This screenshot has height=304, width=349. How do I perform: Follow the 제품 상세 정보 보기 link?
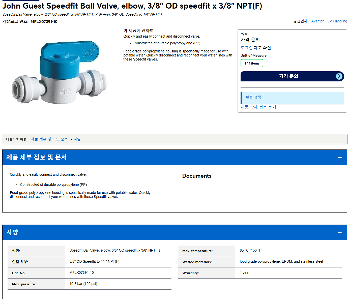[258, 107]
